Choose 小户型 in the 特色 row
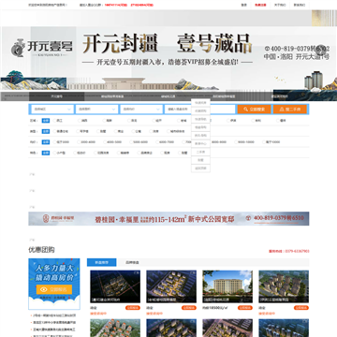Screen dimensions: 337x337 [59, 153]
